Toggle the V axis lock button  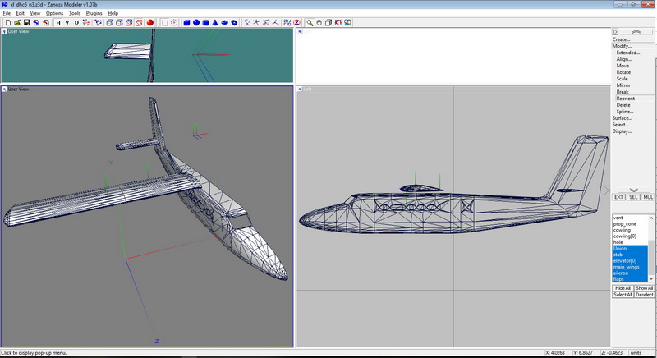pos(67,22)
